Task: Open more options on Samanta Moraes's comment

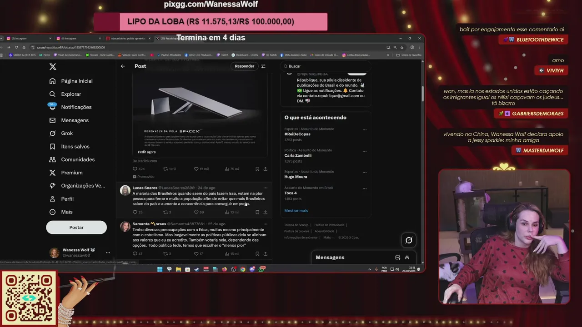Action: pyautogui.click(x=266, y=224)
